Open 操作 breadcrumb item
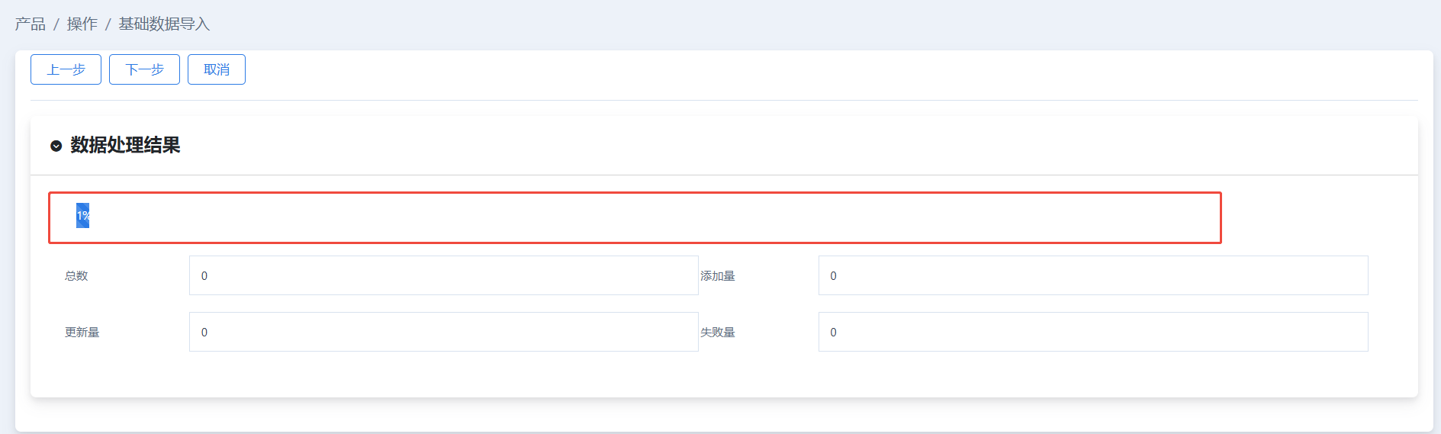 coord(82,24)
